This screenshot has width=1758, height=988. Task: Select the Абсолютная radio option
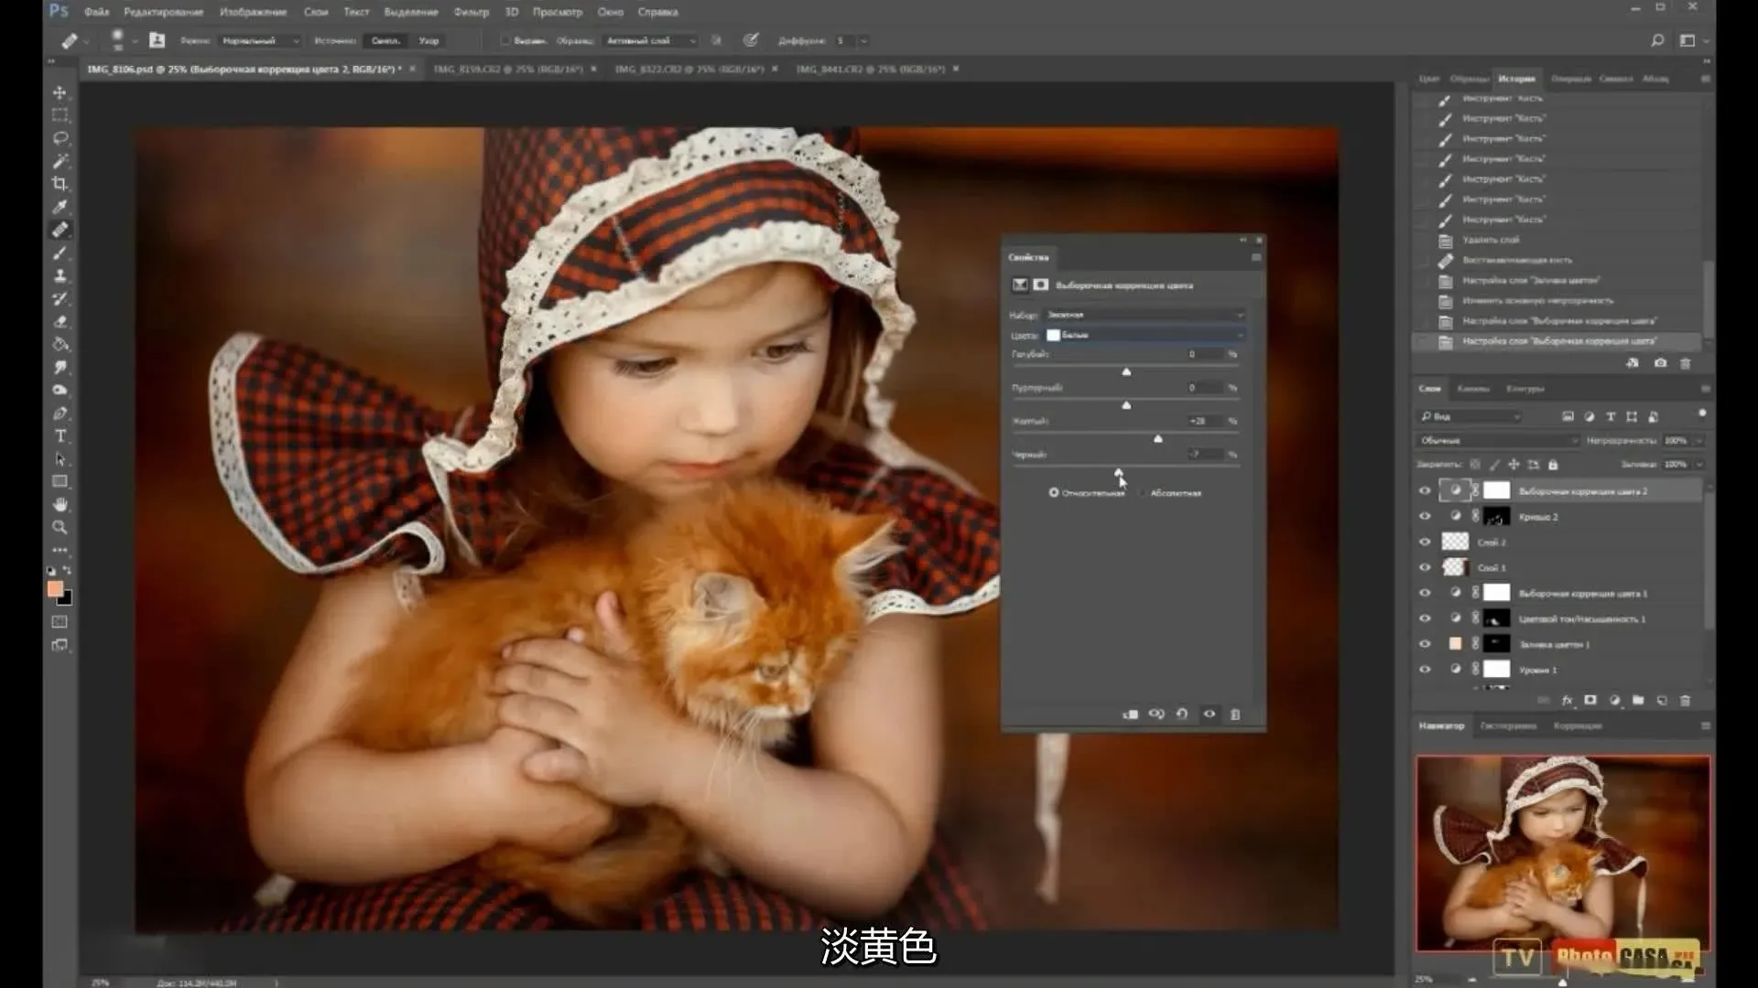(1144, 493)
